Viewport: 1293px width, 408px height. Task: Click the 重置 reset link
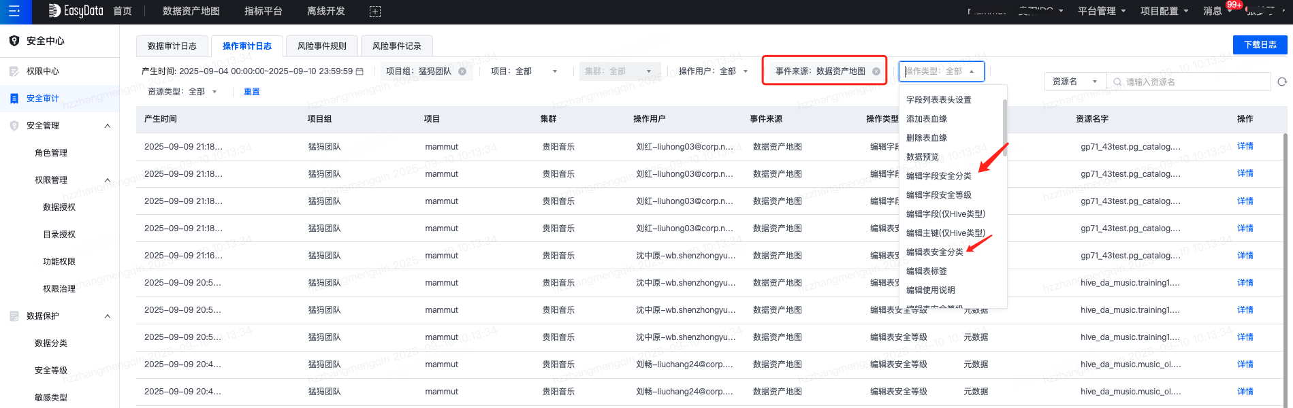click(x=252, y=92)
